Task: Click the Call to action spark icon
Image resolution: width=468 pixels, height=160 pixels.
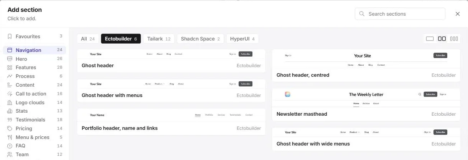Action: (10, 94)
